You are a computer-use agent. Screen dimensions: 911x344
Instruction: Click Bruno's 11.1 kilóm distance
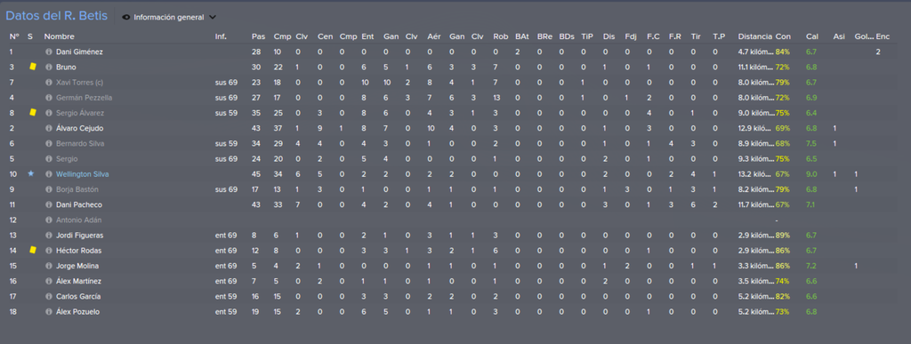click(755, 68)
